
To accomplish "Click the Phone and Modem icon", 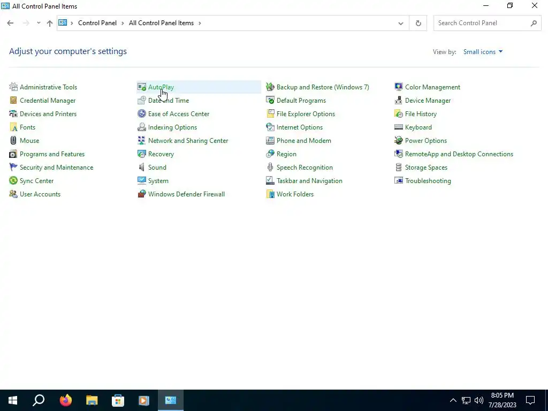I will [270, 141].
